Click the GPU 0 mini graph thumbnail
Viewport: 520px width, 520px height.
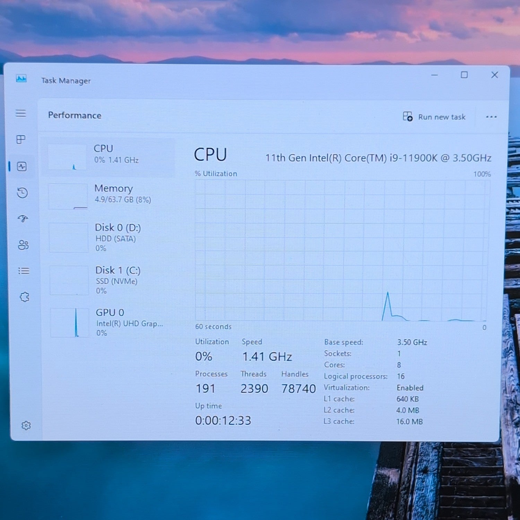pyautogui.click(x=69, y=322)
